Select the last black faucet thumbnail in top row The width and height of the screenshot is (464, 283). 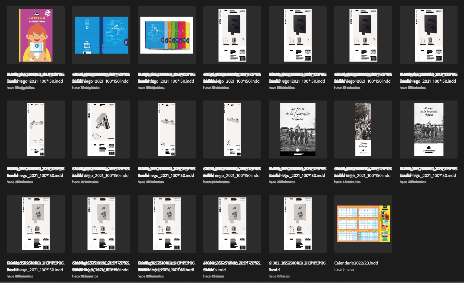[x=429, y=35]
